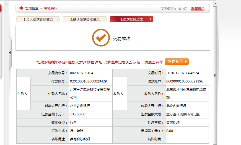
Task: Click payer account number 0201000103000023429
Action: [x=88, y=81]
